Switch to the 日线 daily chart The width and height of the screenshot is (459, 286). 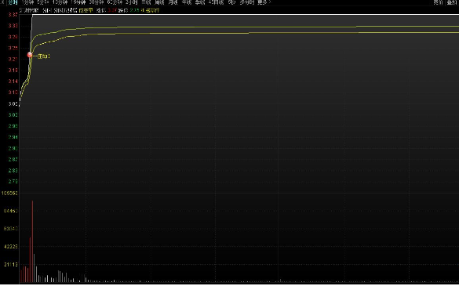146,2
